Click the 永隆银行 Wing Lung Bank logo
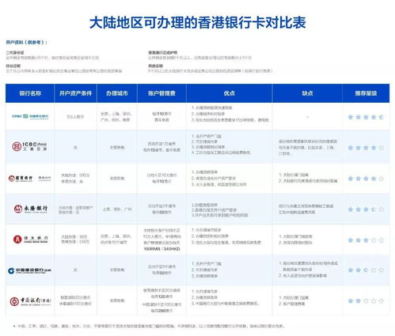 31,209
